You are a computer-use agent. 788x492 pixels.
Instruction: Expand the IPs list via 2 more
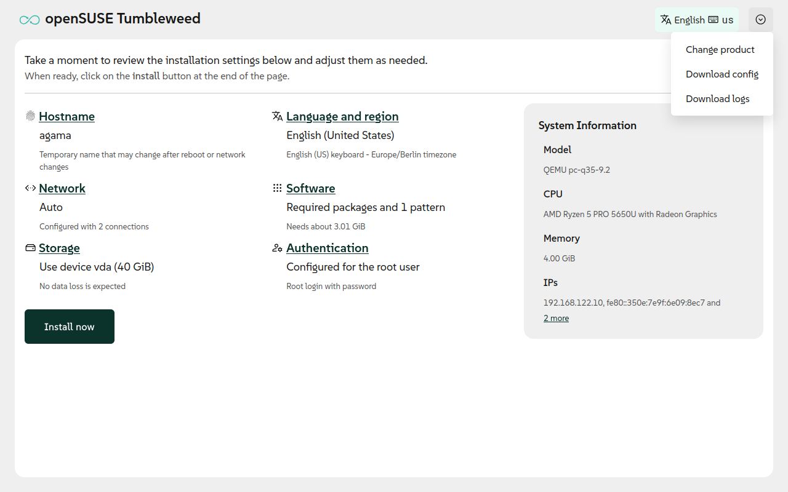(555, 318)
